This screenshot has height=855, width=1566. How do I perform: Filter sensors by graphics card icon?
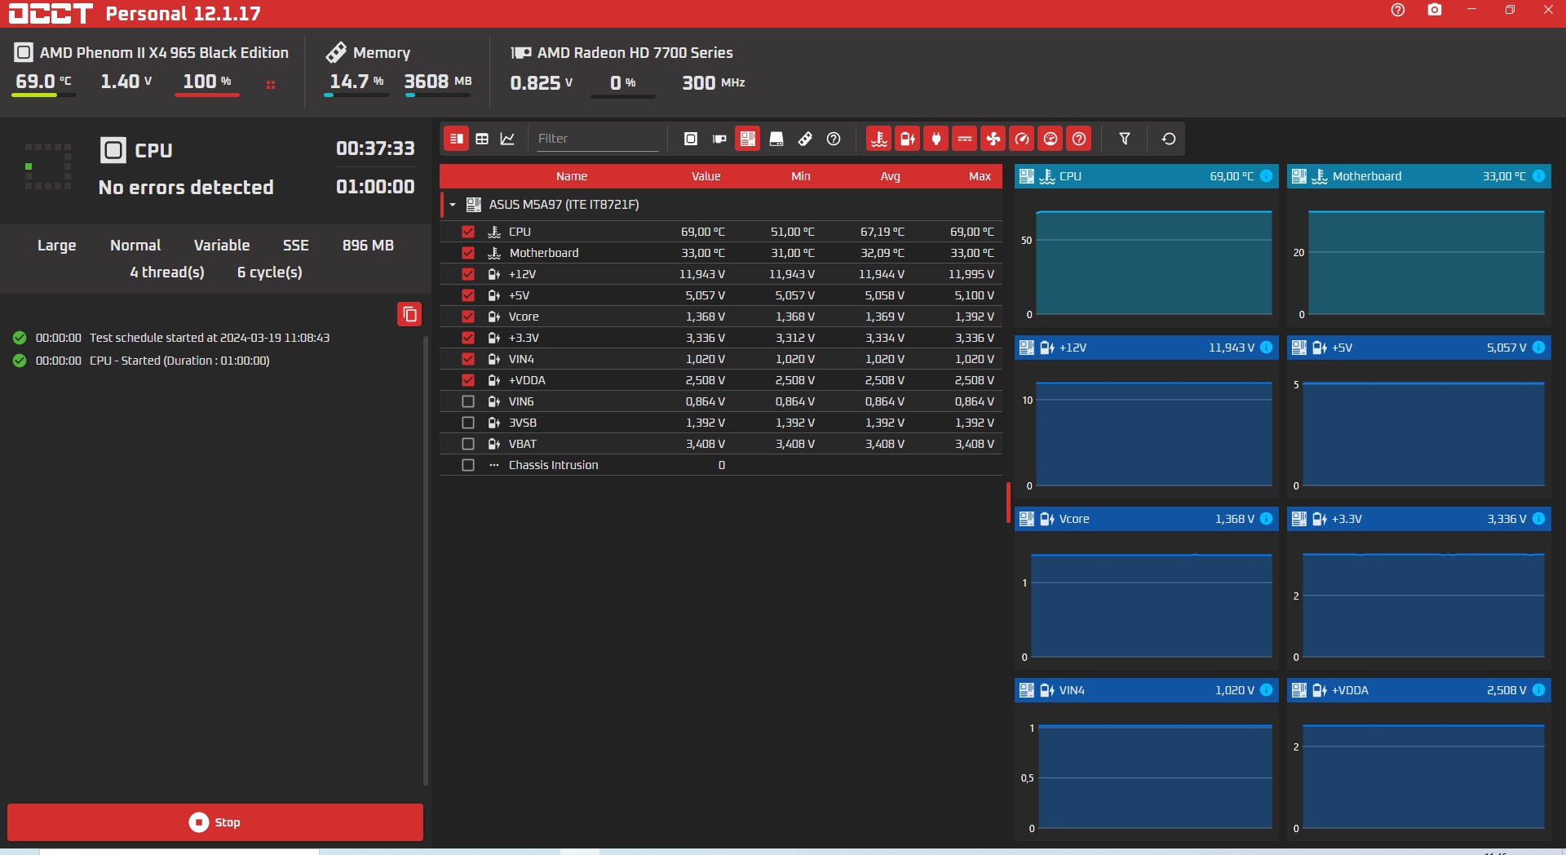[719, 139]
